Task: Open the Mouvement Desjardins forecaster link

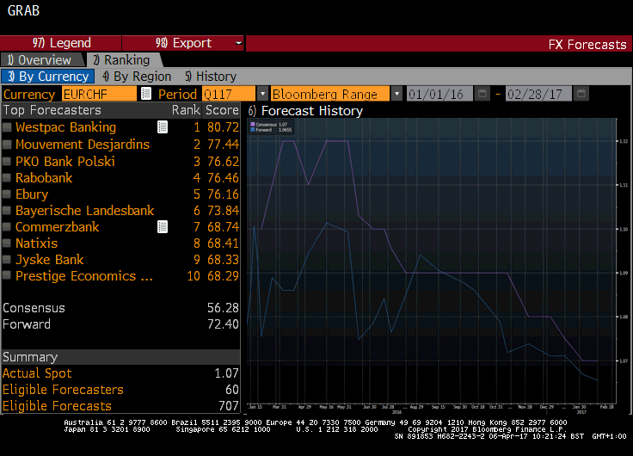Action: [83, 145]
